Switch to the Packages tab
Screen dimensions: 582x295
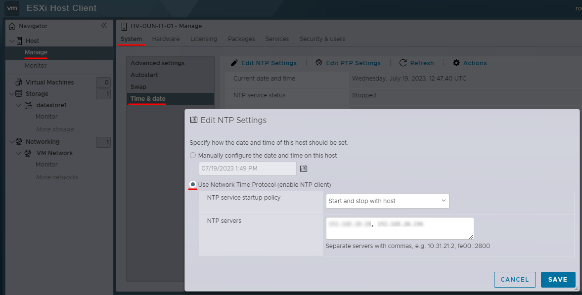pyautogui.click(x=241, y=39)
